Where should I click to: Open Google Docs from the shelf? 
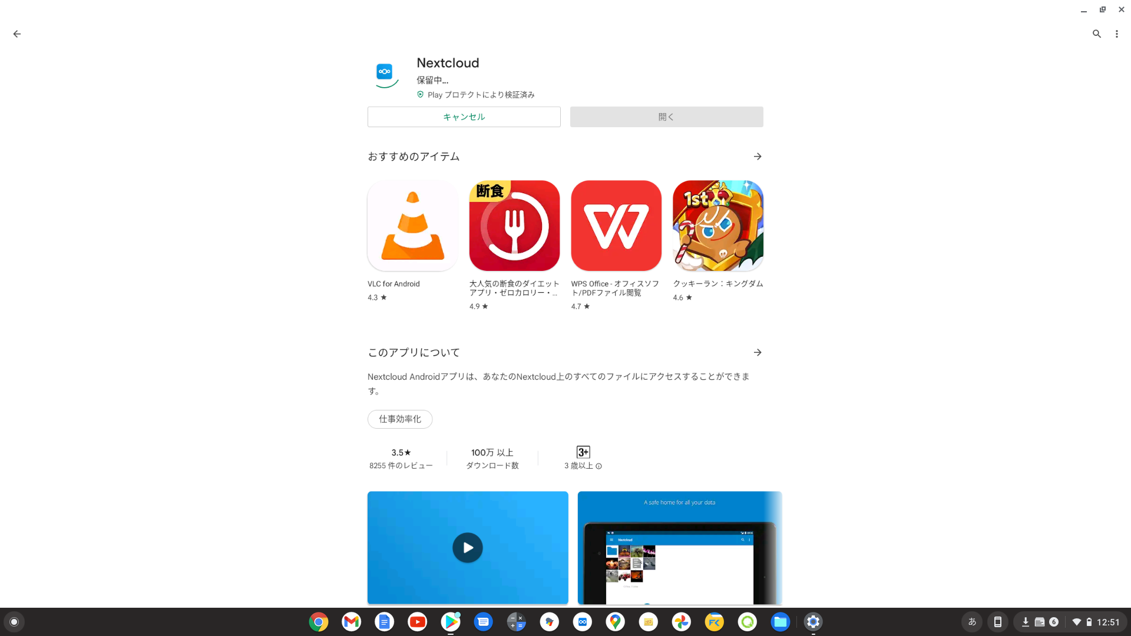click(x=385, y=622)
